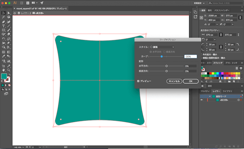Viewport: 244px width, 149px height.
Task: Open the rotation angle dropdown in the Transform panel
Action: [x=217, y=24]
